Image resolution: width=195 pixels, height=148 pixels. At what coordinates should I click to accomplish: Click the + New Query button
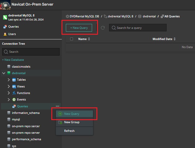(79, 28)
